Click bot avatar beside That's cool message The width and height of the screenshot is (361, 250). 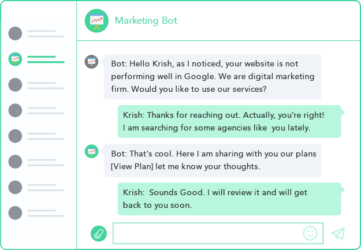click(x=91, y=151)
